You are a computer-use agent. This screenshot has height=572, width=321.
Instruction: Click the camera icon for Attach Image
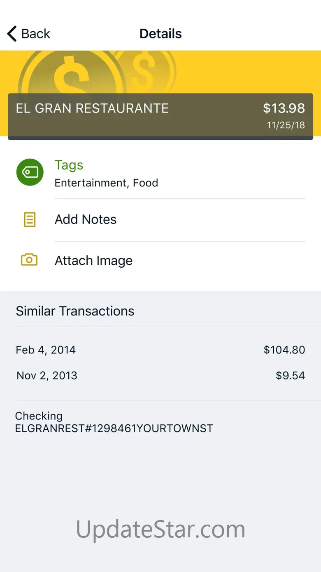(x=29, y=260)
